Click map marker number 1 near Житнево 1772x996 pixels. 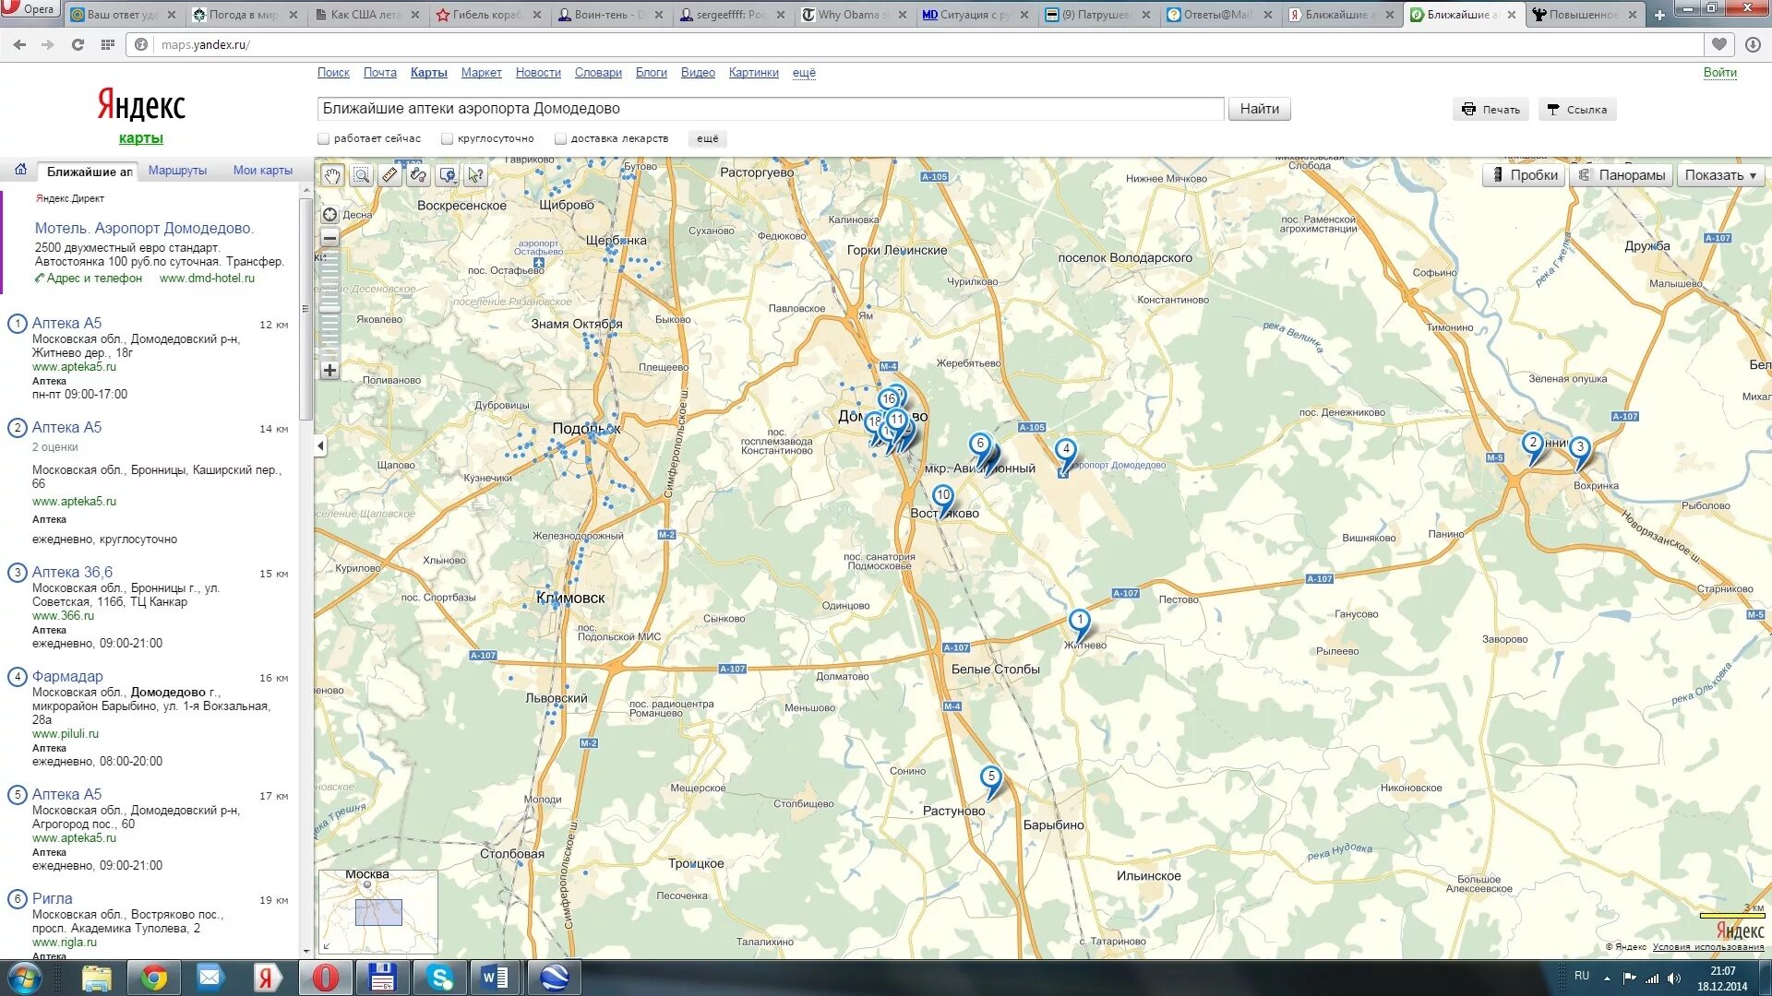1079,622
